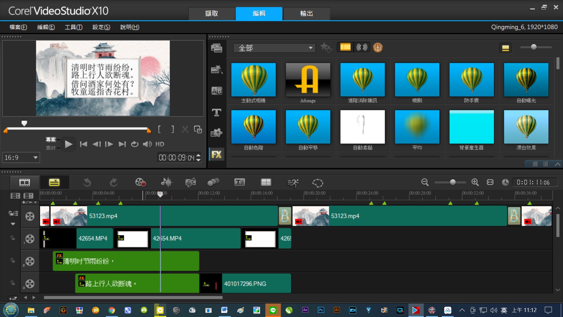Toggle overlay track 1 film-reel button
Viewport: 563px width, 317px height.
click(30, 239)
